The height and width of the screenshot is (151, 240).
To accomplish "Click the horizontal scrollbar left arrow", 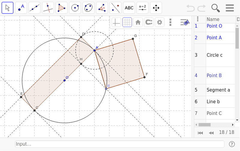I will pos(196,125).
